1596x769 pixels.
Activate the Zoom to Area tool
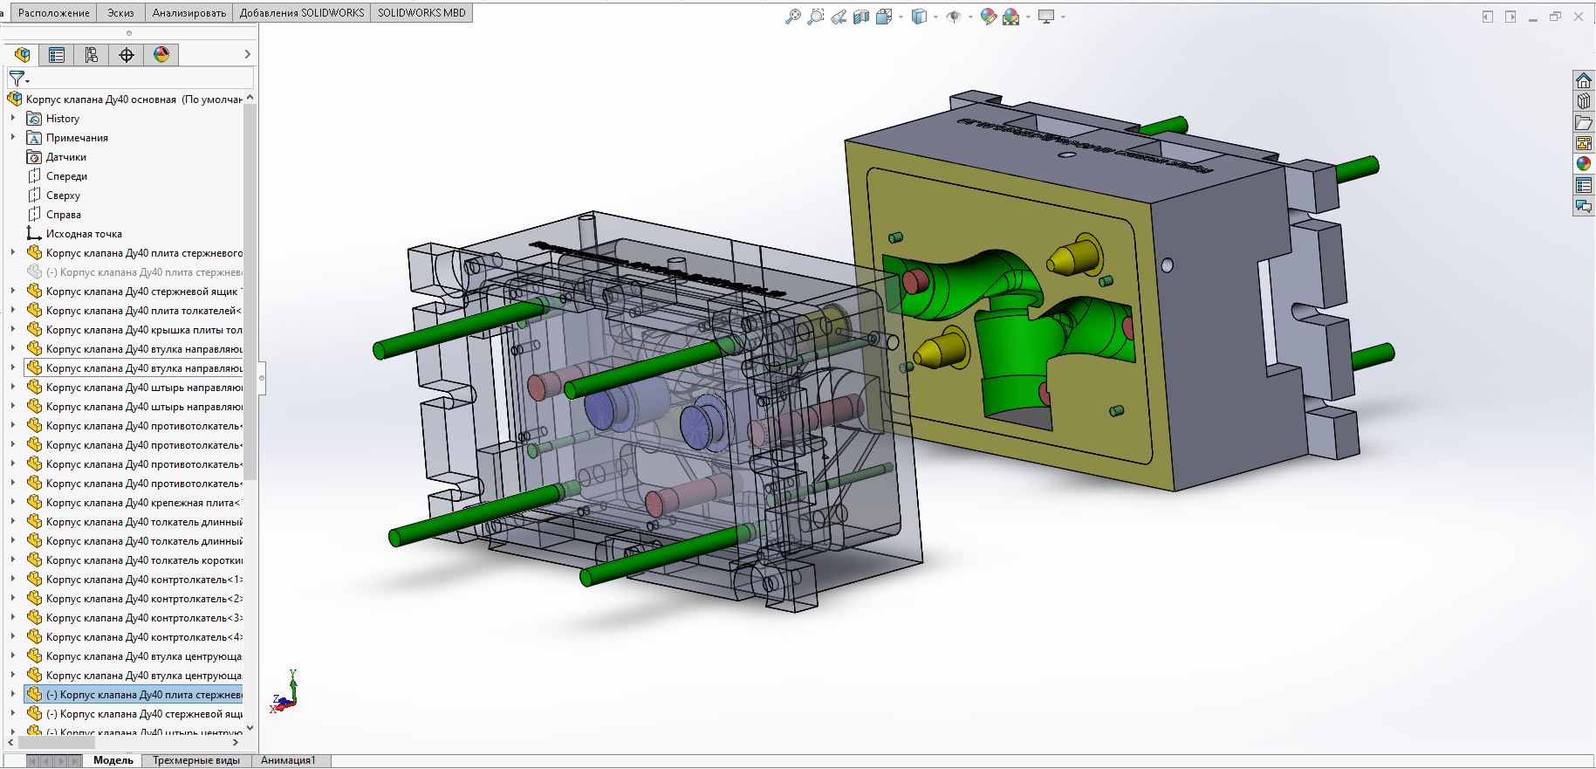click(815, 17)
